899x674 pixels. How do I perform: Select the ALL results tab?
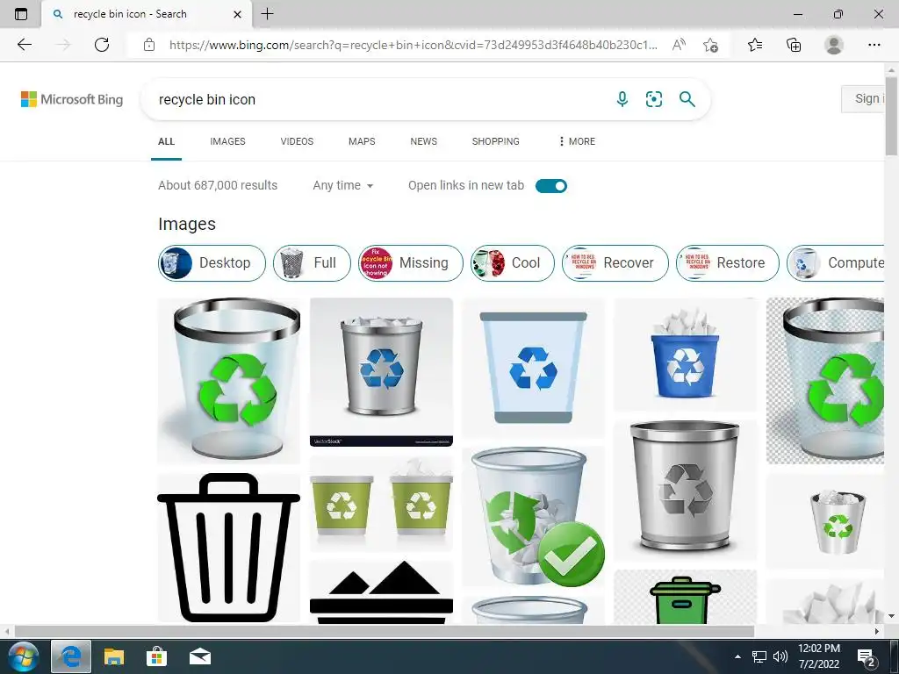point(166,141)
